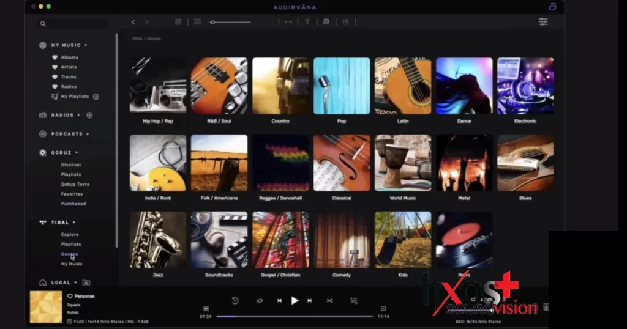Open the Indie / Rock genre

(x=158, y=163)
